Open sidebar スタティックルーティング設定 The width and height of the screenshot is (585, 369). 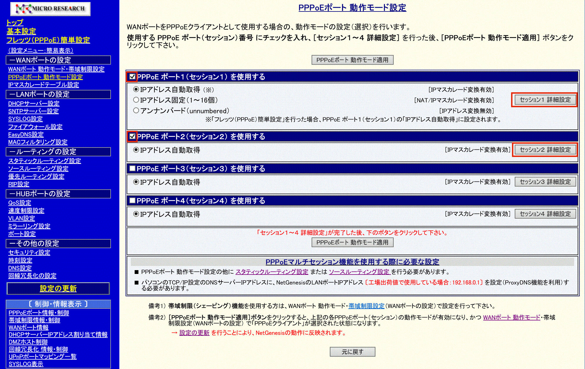tap(45, 161)
